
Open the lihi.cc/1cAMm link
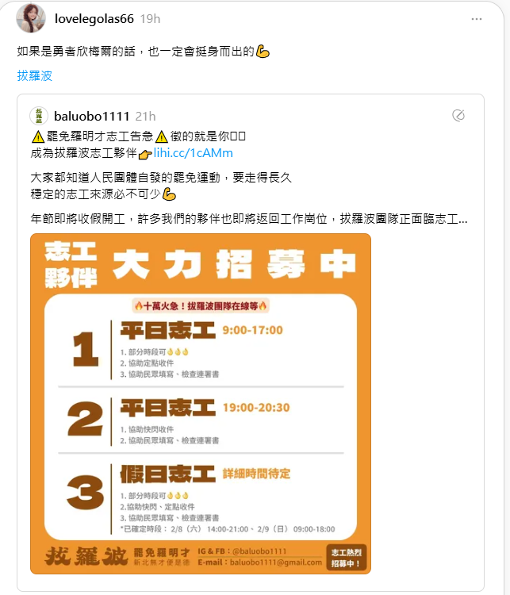[x=194, y=153]
